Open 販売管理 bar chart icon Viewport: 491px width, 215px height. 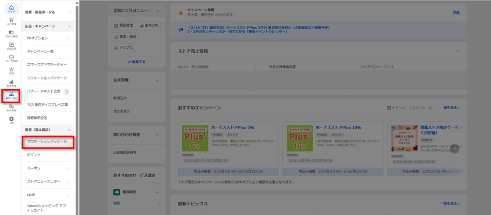[12, 83]
